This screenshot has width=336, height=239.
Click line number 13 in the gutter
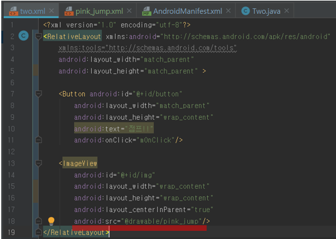click(11, 164)
